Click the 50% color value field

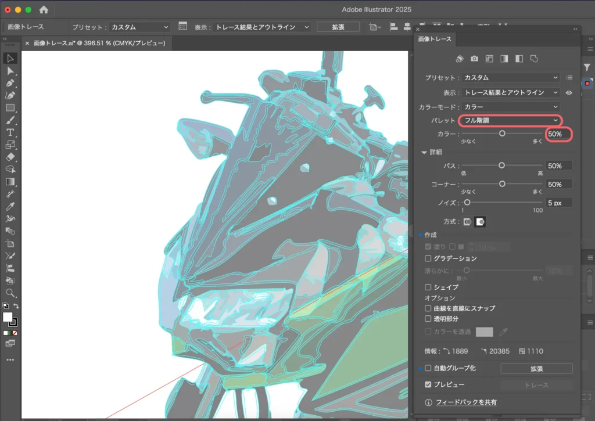(x=557, y=134)
